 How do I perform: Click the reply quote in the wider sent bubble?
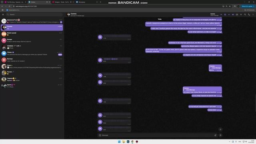pos(202,89)
